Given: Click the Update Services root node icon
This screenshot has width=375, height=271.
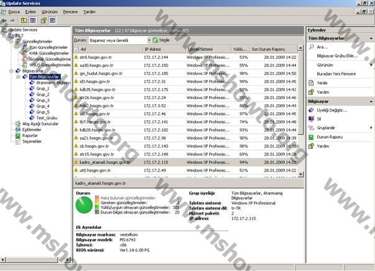Looking at the screenshot, I should pyautogui.click(x=4, y=30).
